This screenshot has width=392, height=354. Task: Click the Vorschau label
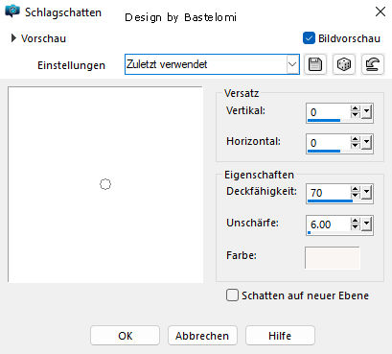[x=43, y=38]
